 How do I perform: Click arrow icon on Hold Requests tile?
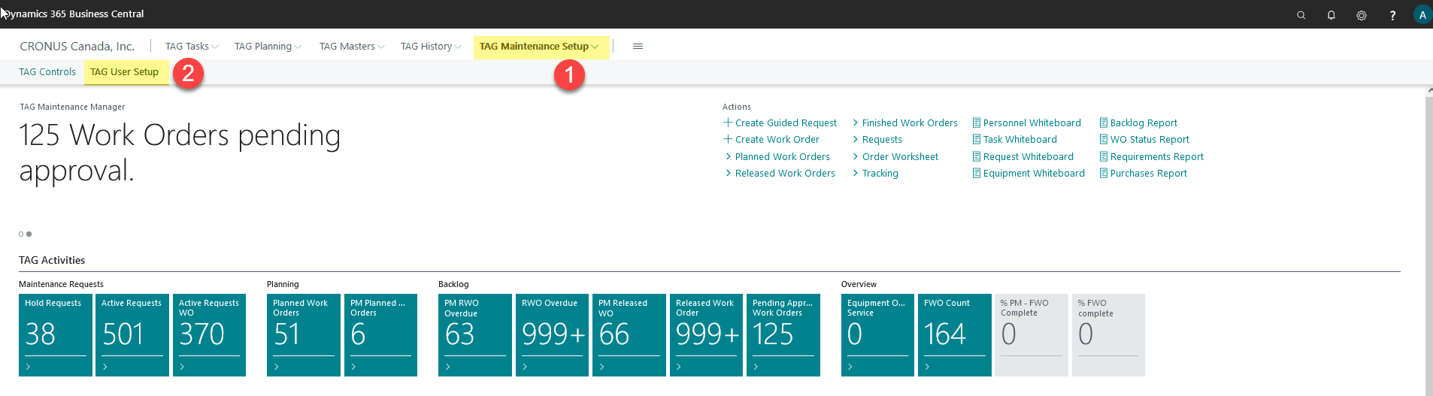(x=29, y=367)
